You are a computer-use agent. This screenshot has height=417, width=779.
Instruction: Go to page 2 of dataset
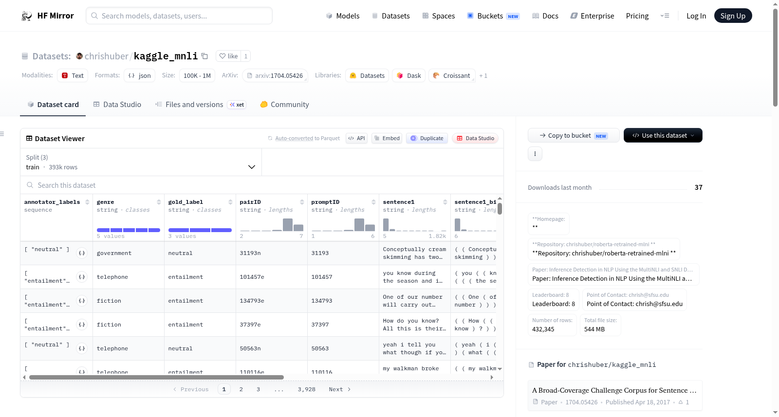(x=241, y=389)
